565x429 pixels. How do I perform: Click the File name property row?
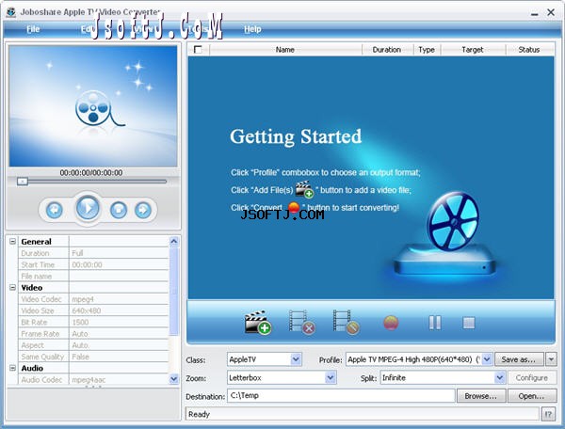tap(93, 276)
